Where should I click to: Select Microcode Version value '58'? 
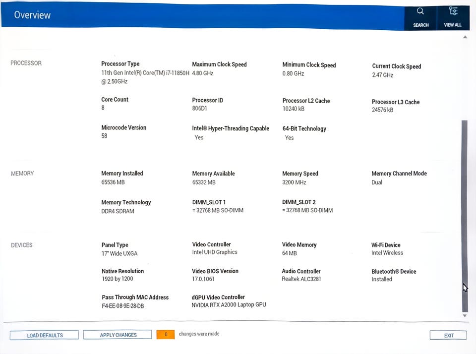(104, 136)
